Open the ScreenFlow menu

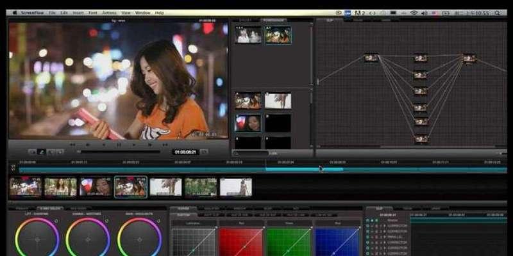coord(33,13)
